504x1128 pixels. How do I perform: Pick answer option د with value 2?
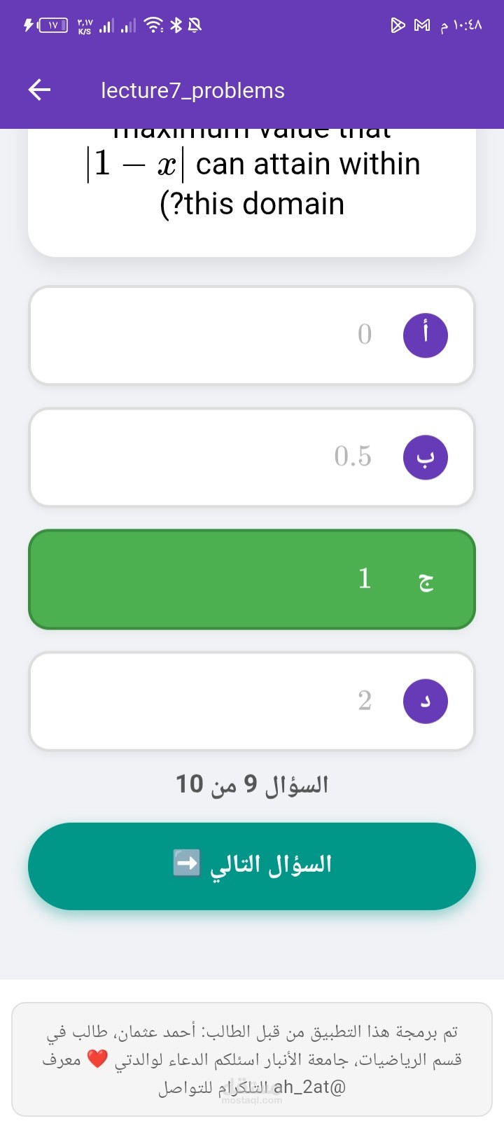(x=252, y=701)
